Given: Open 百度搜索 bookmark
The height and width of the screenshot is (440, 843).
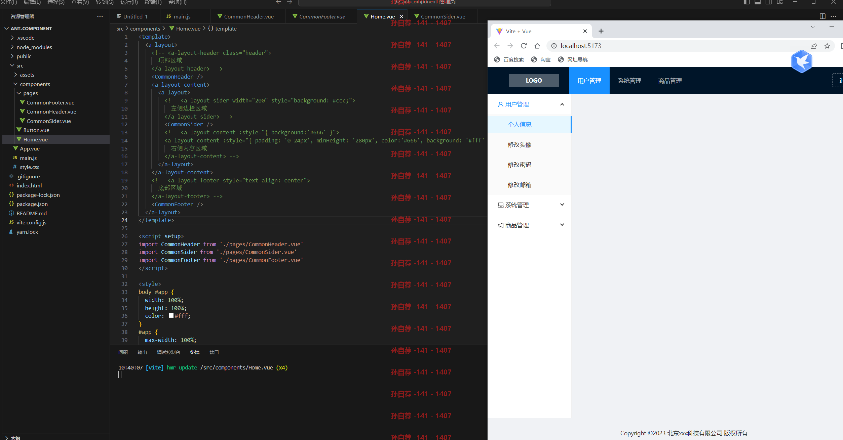Looking at the screenshot, I should click(x=509, y=59).
